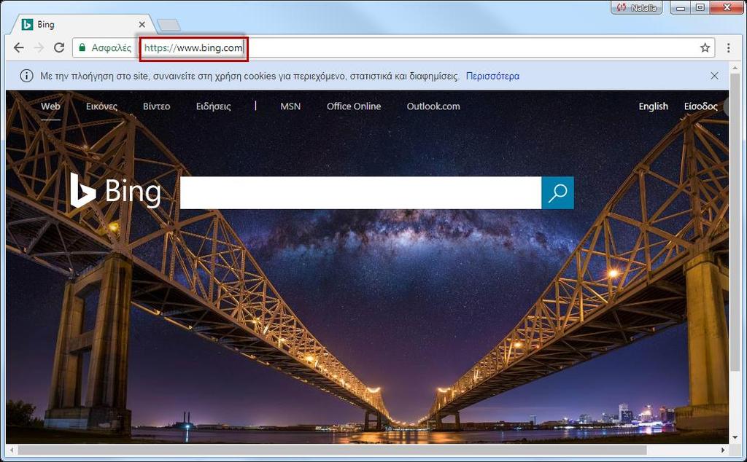747x462 pixels.
Task: Dismiss the cookie notice with the X
Action: tap(714, 76)
